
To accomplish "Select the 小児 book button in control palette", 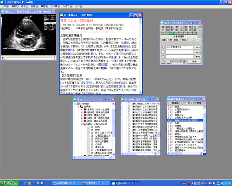I will pos(181,28).
